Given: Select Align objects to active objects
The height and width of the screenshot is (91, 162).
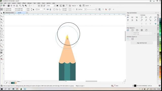Looking at the screenshot, I should 128,30.
